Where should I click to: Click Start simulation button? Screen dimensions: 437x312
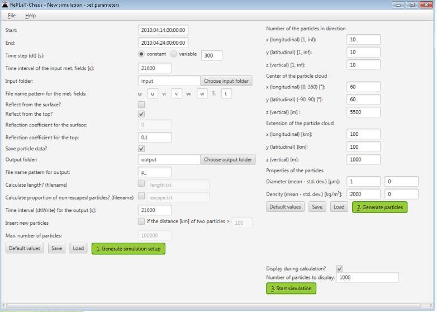tap(291, 289)
